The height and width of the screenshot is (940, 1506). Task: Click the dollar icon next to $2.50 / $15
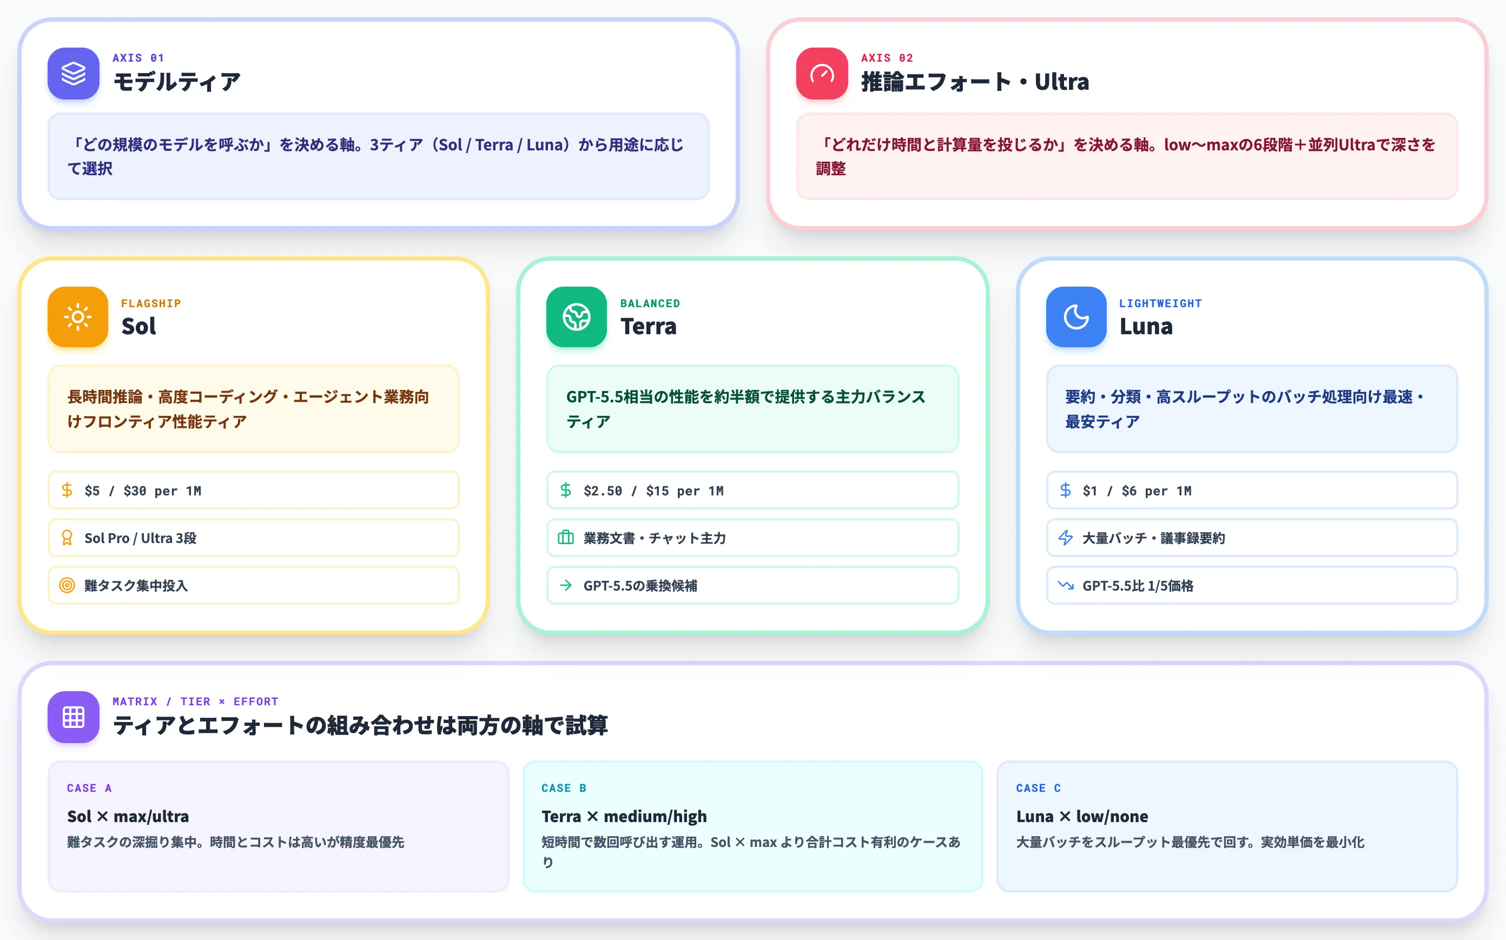[x=566, y=491]
